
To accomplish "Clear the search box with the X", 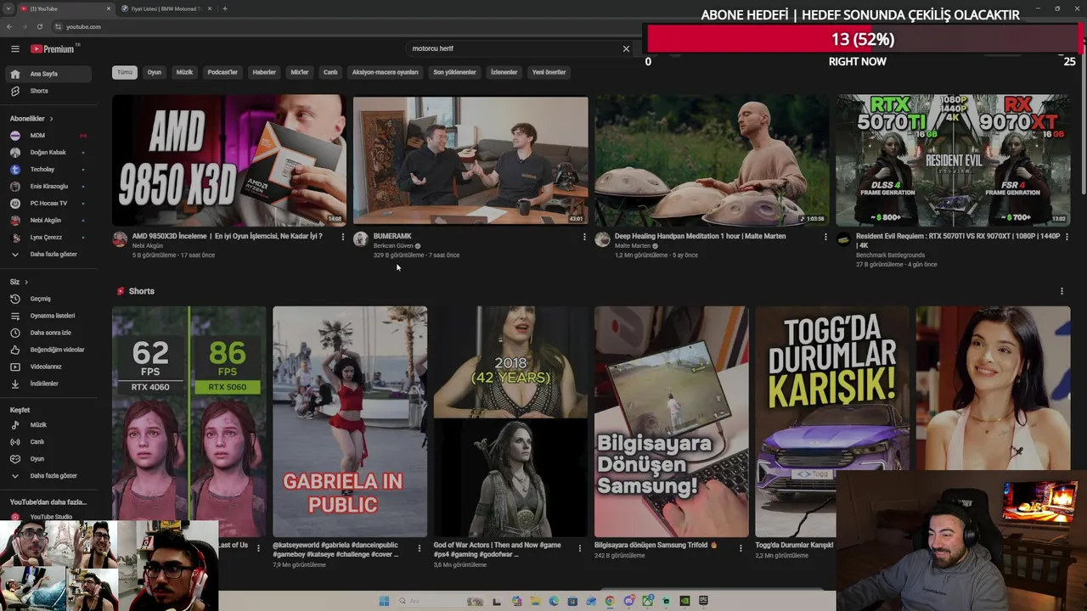I will [626, 48].
